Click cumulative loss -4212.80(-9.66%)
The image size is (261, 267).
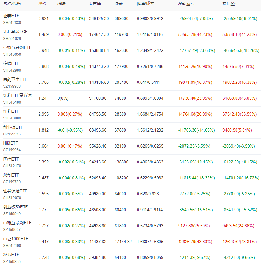[x=239, y=257]
